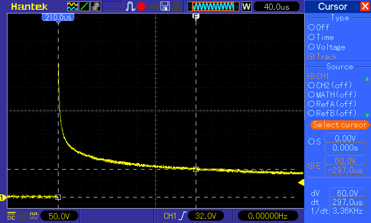Image resolution: width=371 pixels, height=223 pixels.
Task: Click the dt 297.0us readout
Action: (x=347, y=202)
